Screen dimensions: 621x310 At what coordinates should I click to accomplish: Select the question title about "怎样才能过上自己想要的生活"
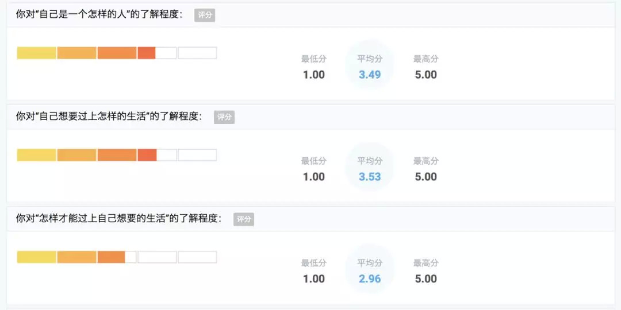(x=118, y=219)
